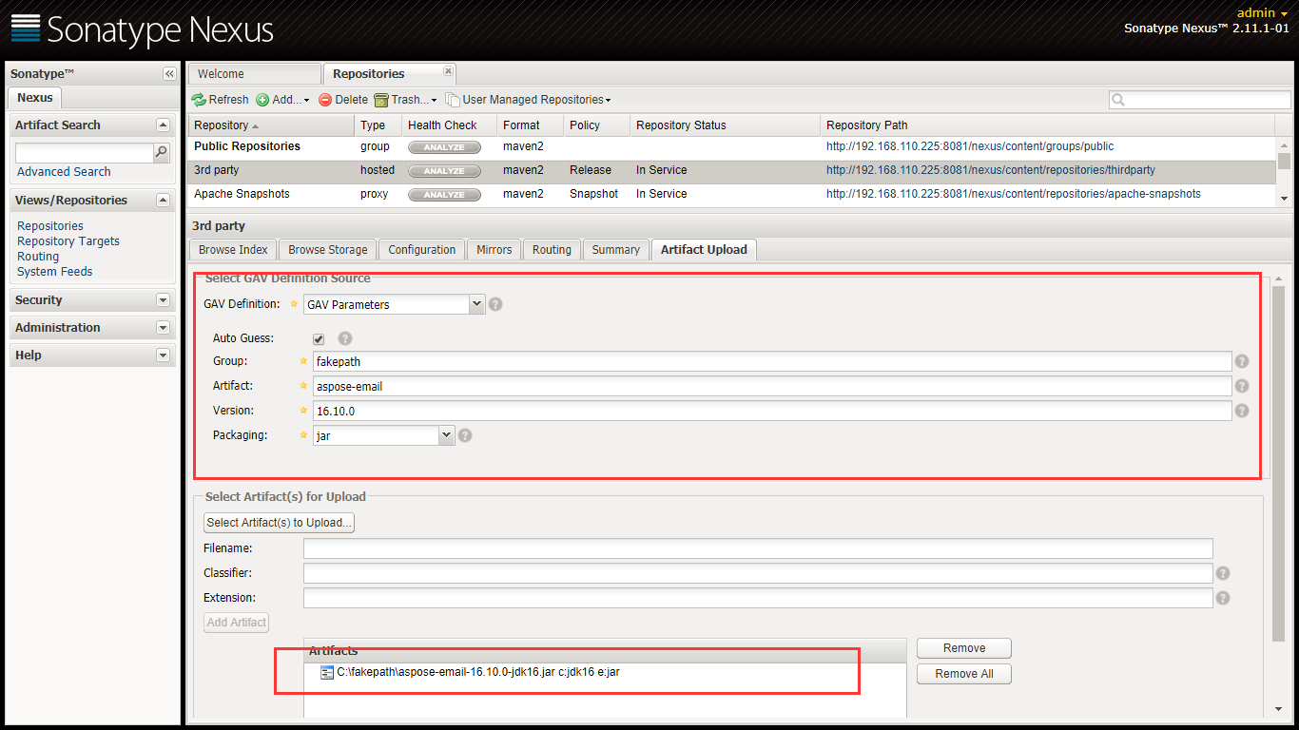Collapse the Artifact Search section
The width and height of the screenshot is (1299, 730).
163,125
